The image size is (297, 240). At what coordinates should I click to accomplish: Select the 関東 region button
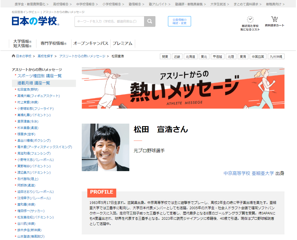tap(165, 56)
